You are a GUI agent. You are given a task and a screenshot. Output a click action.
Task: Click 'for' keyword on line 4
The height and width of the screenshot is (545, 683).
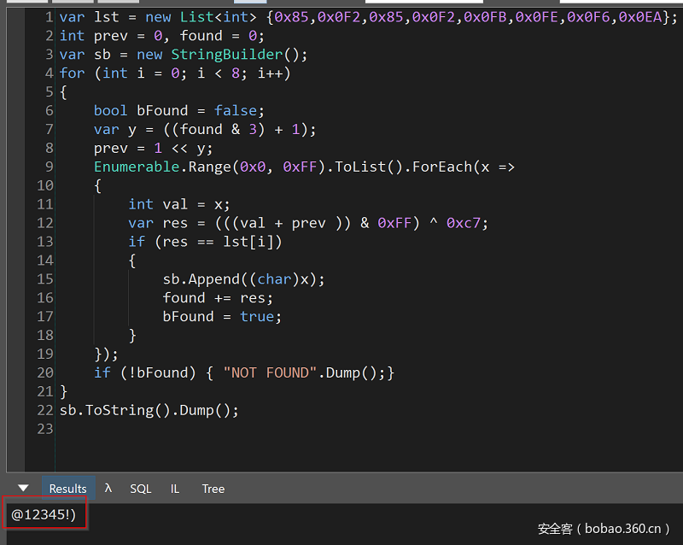coord(72,73)
